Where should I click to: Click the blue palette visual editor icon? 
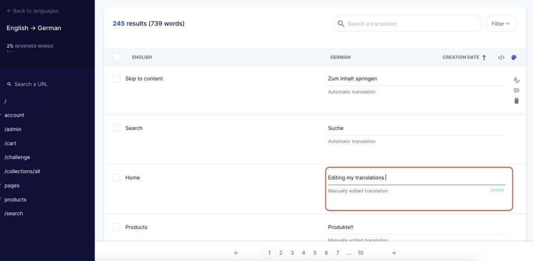click(514, 58)
